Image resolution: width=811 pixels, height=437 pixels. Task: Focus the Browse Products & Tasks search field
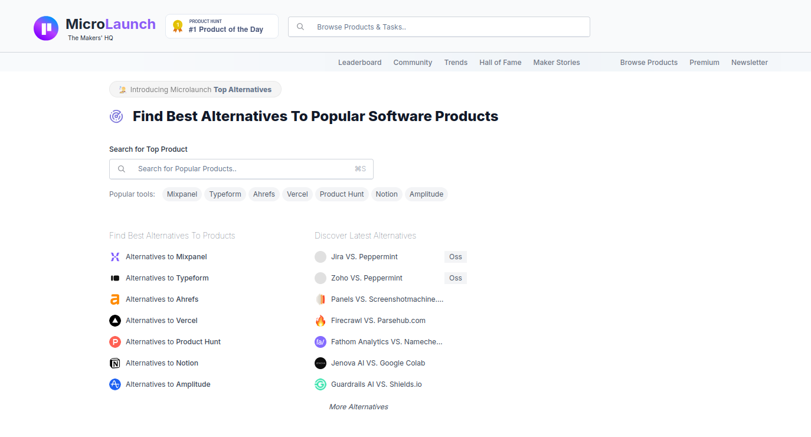[x=439, y=27]
